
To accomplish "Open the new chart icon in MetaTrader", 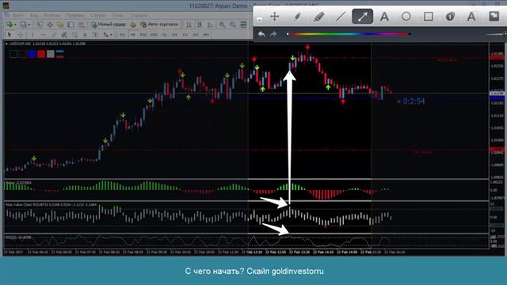I will [x=10, y=25].
